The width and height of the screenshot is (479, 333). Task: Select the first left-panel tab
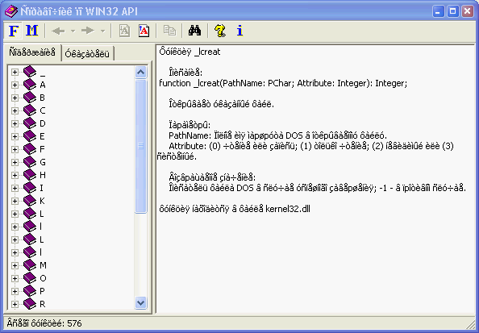32,52
